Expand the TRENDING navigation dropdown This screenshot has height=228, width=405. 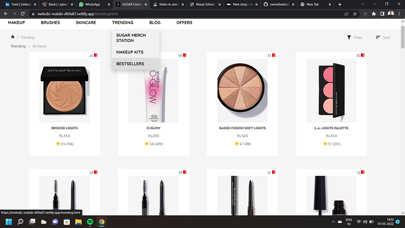point(123,23)
